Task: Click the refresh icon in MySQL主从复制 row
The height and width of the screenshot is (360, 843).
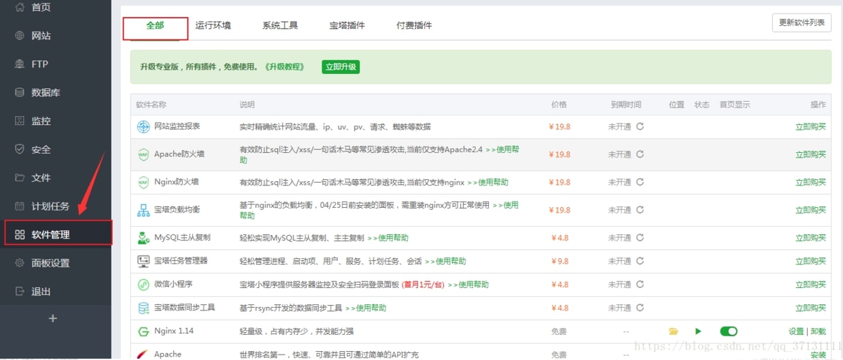Action: (640, 238)
